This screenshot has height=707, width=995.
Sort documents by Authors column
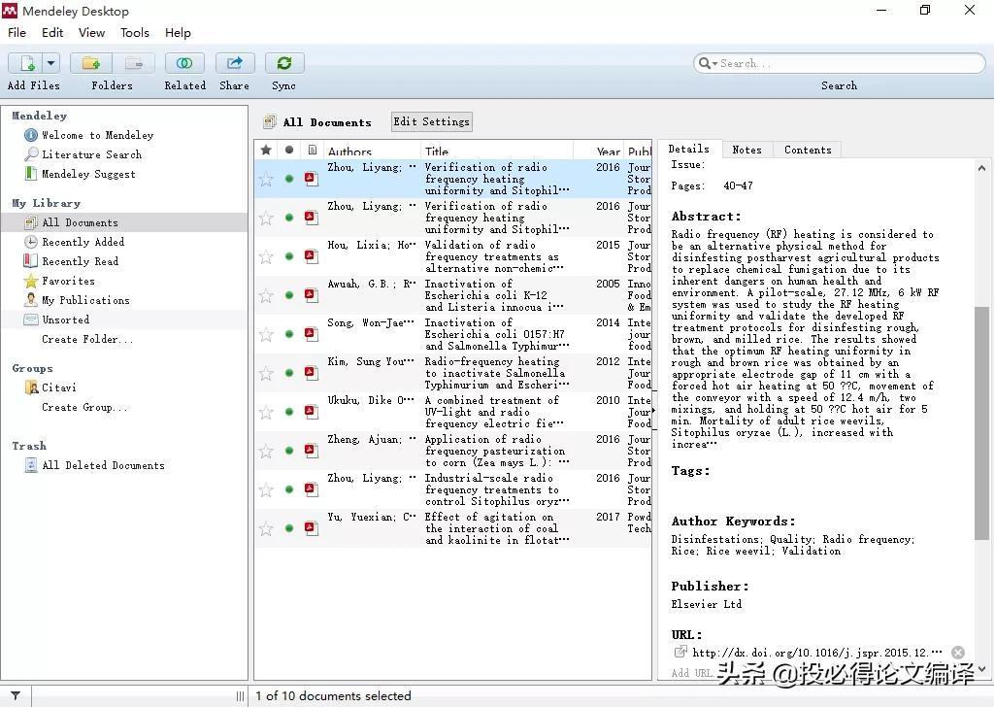click(x=372, y=151)
